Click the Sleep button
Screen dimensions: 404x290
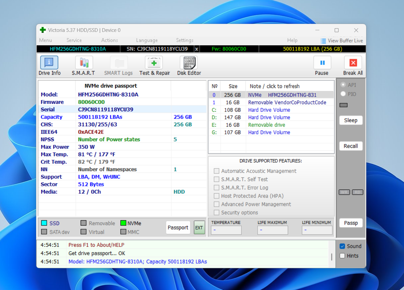pyautogui.click(x=351, y=120)
